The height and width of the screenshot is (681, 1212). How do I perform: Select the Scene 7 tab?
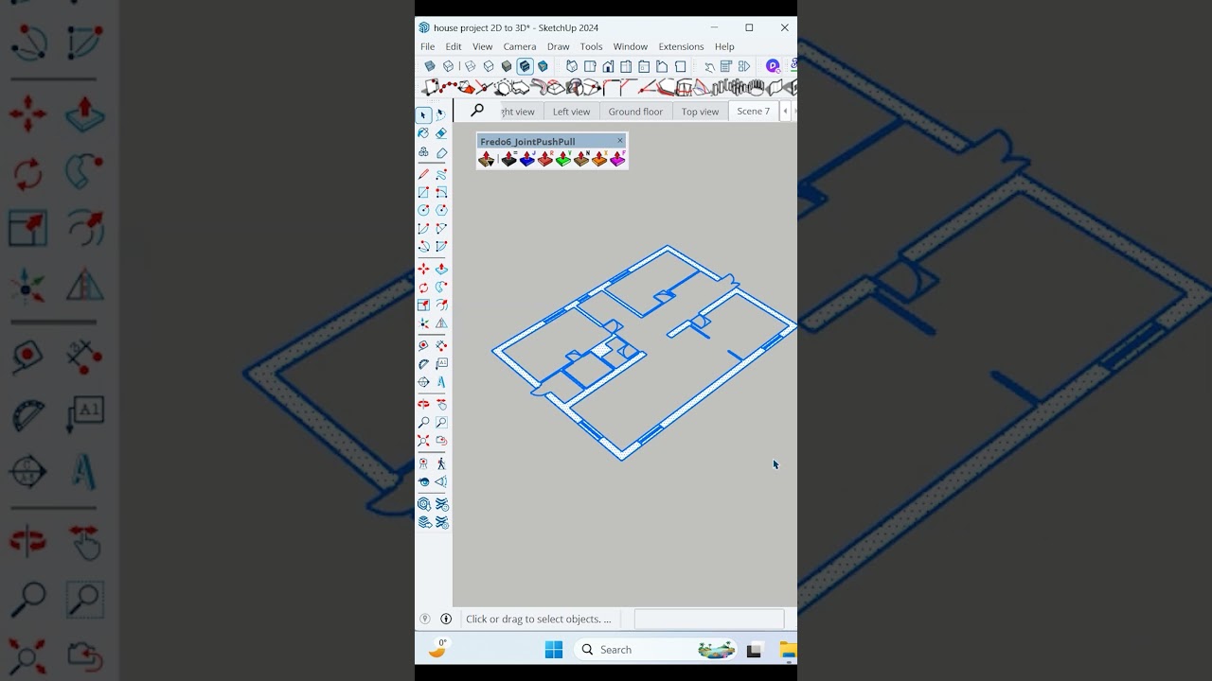click(754, 112)
